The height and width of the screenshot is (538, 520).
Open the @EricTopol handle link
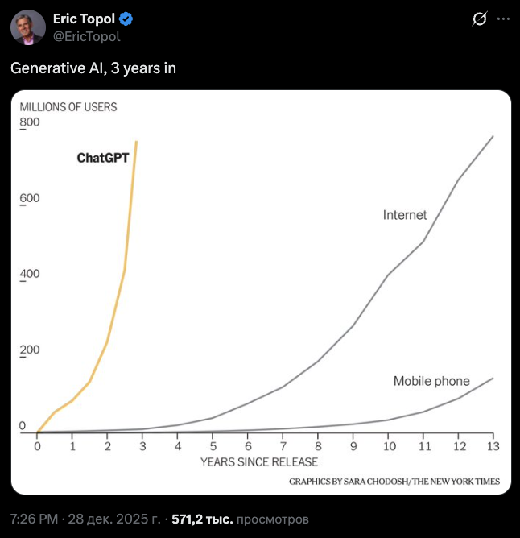86,35
